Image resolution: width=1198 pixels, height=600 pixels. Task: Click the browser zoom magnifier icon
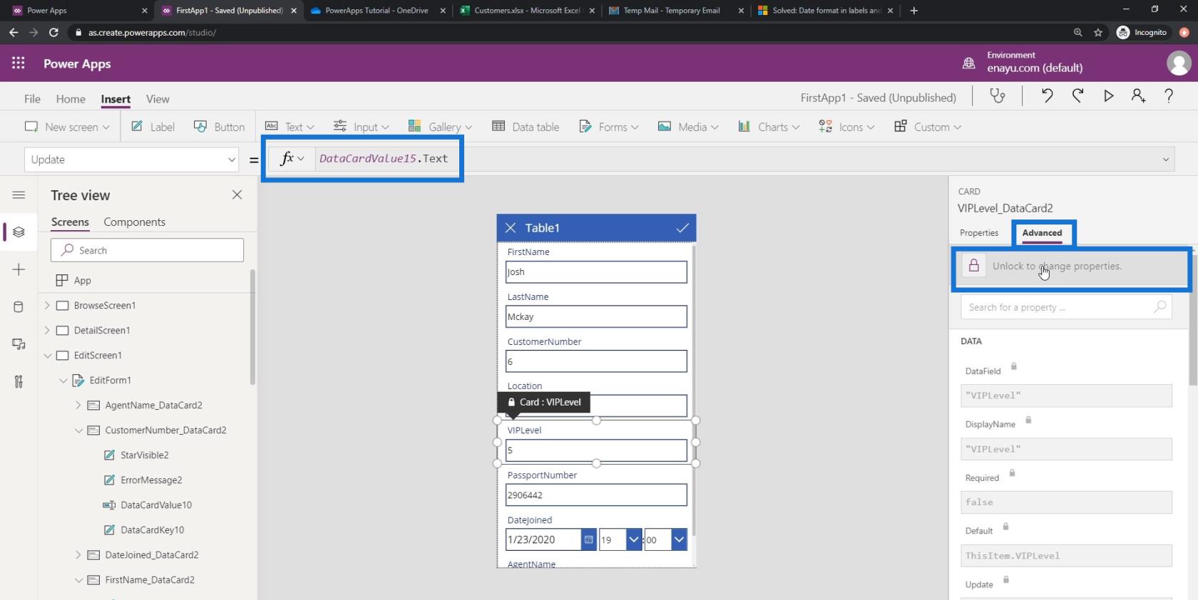pyautogui.click(x=1077, y=32)
